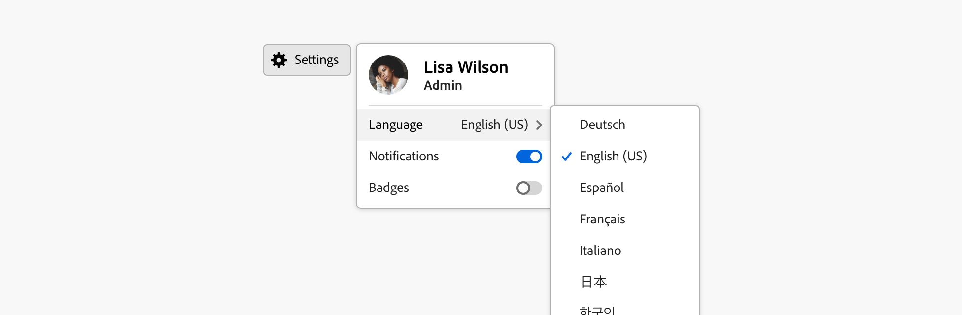Image resolution: width=962 pixels, height=315 pixels.
Task: Select the Korean option at list bottom
Action: pos(597,310)
